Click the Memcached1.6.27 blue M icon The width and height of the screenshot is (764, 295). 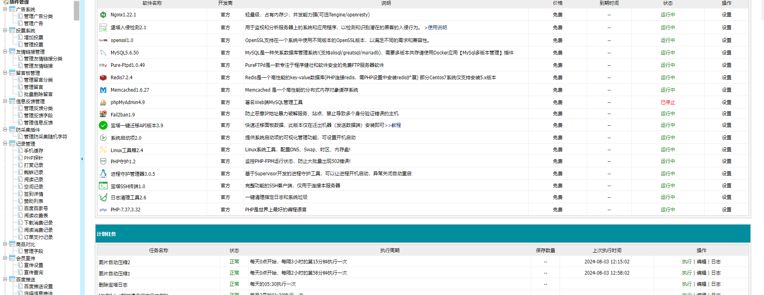(x=103, y=90)
